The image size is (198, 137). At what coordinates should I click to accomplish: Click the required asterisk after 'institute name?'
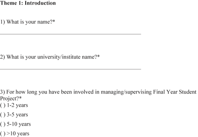click(x=98, y=56)
